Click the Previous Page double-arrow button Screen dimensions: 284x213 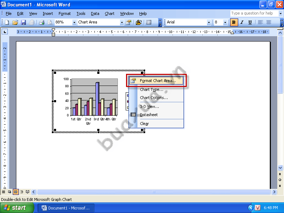pyautogui.click(x=280, y=174)
